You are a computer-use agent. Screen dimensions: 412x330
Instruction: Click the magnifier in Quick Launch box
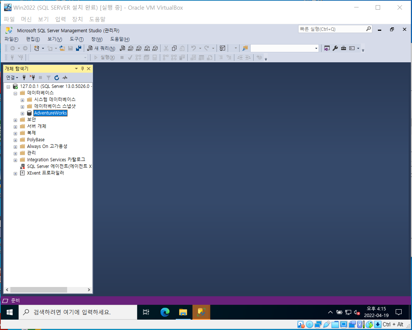tap(368, 29)
